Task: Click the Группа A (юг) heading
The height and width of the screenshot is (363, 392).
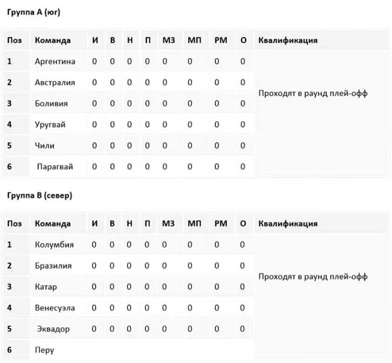Action: click(x=33, y=12)
